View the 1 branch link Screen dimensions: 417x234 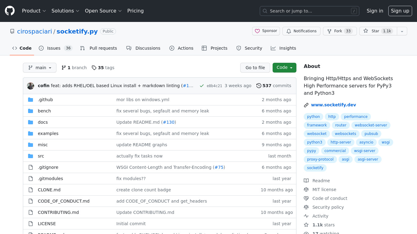74,68
